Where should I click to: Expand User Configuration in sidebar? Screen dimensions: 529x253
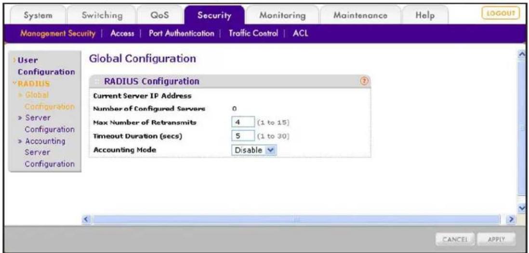tap(46, 66)
